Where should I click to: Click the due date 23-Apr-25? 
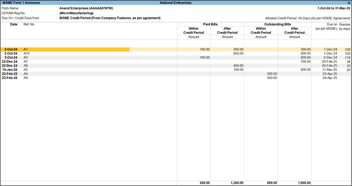[329, 74]
